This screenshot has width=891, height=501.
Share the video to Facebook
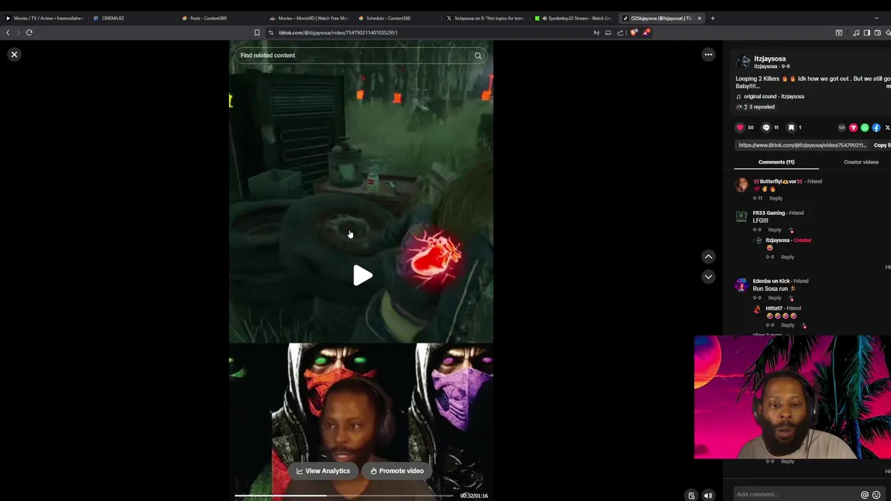[x=876, y=127]
